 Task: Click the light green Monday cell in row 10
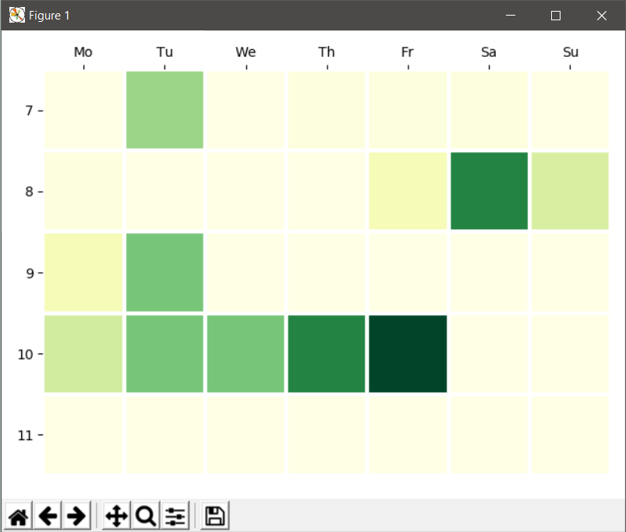83,353
